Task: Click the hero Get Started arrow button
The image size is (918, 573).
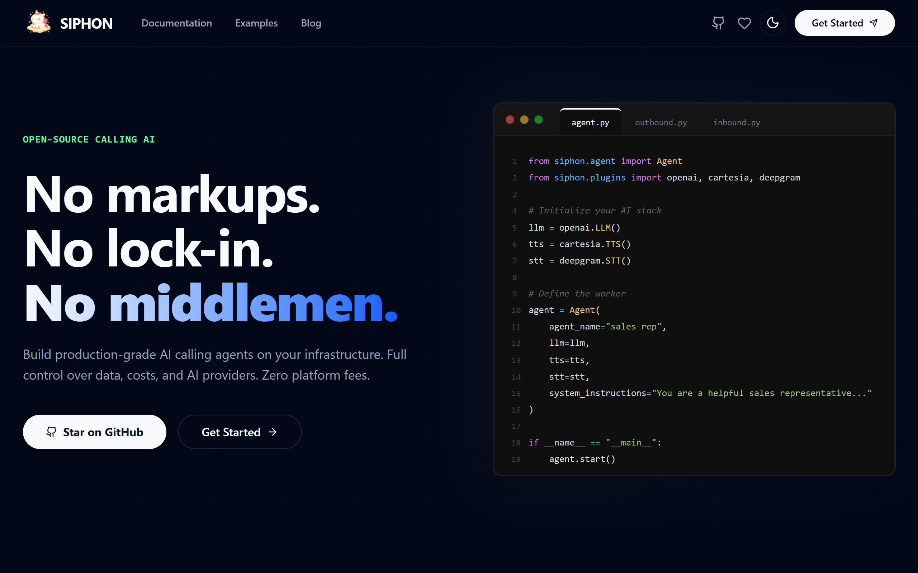Action: [240, 432]
